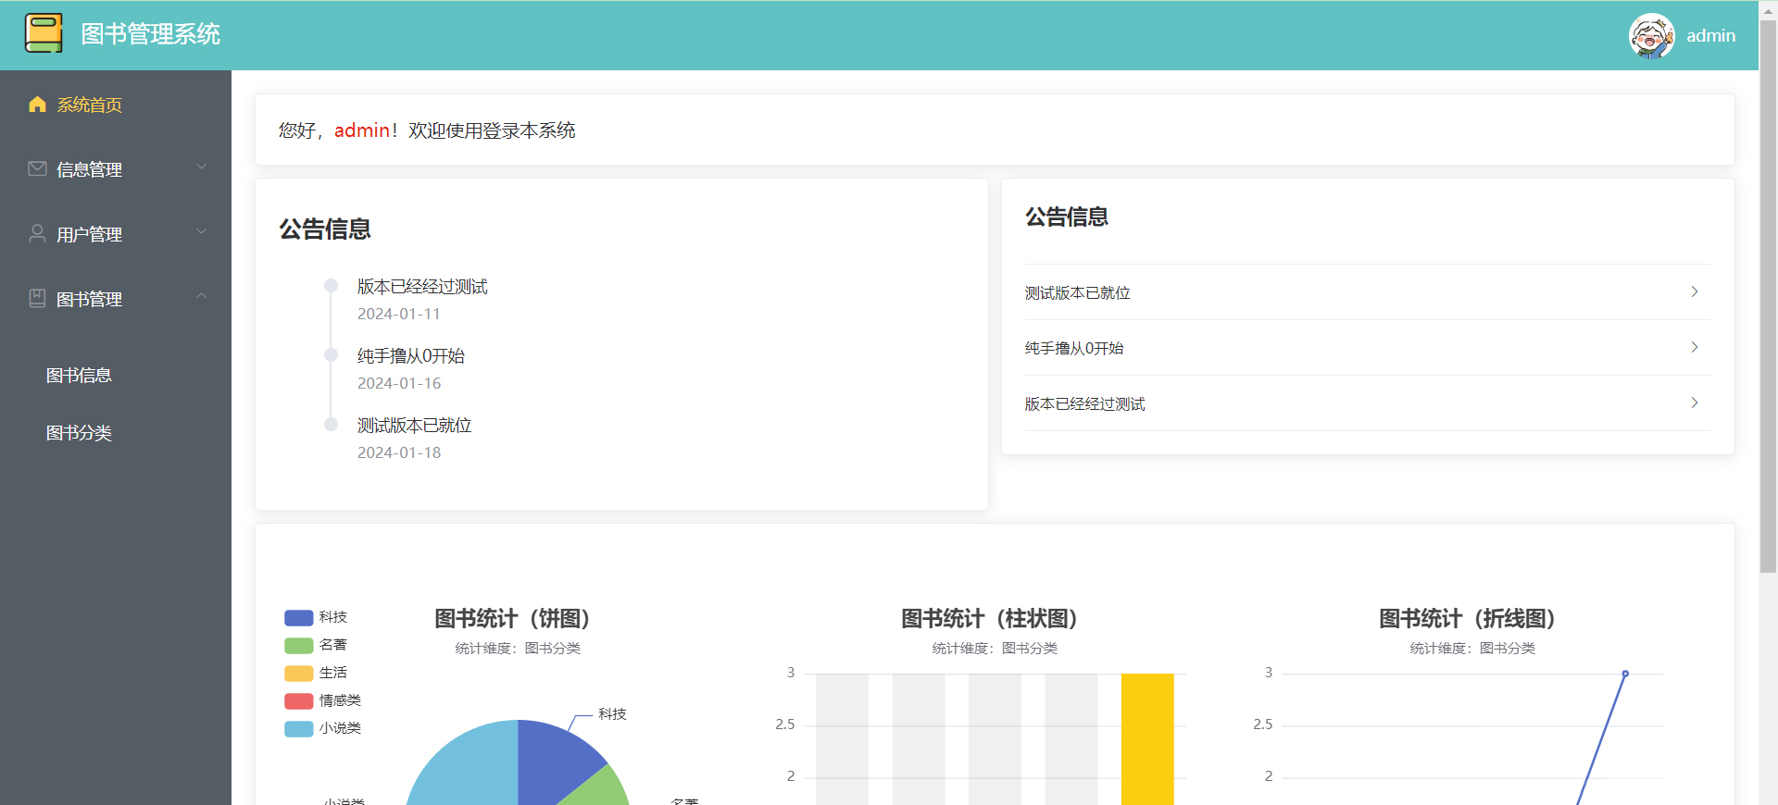Click the date 2024-01-18
The height and width of the screenshot is (805, 1778).
click(399, 452)
